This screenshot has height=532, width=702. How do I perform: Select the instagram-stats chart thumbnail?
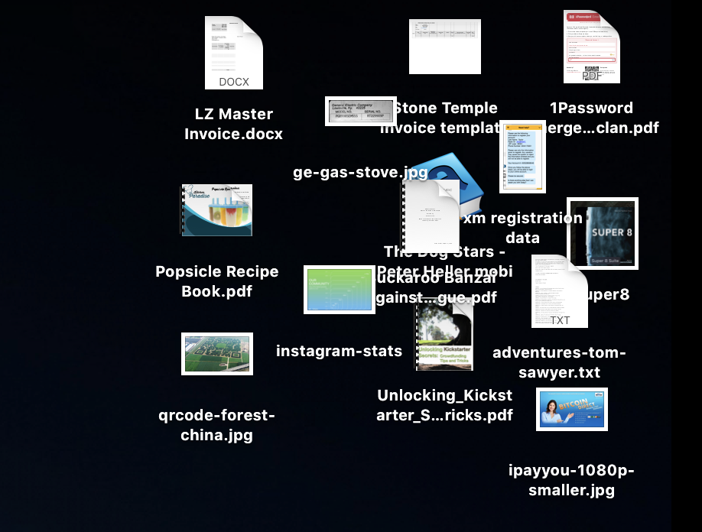pos(339,290)
